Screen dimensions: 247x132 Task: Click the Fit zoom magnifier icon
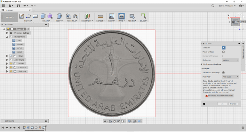pos(123,121)
